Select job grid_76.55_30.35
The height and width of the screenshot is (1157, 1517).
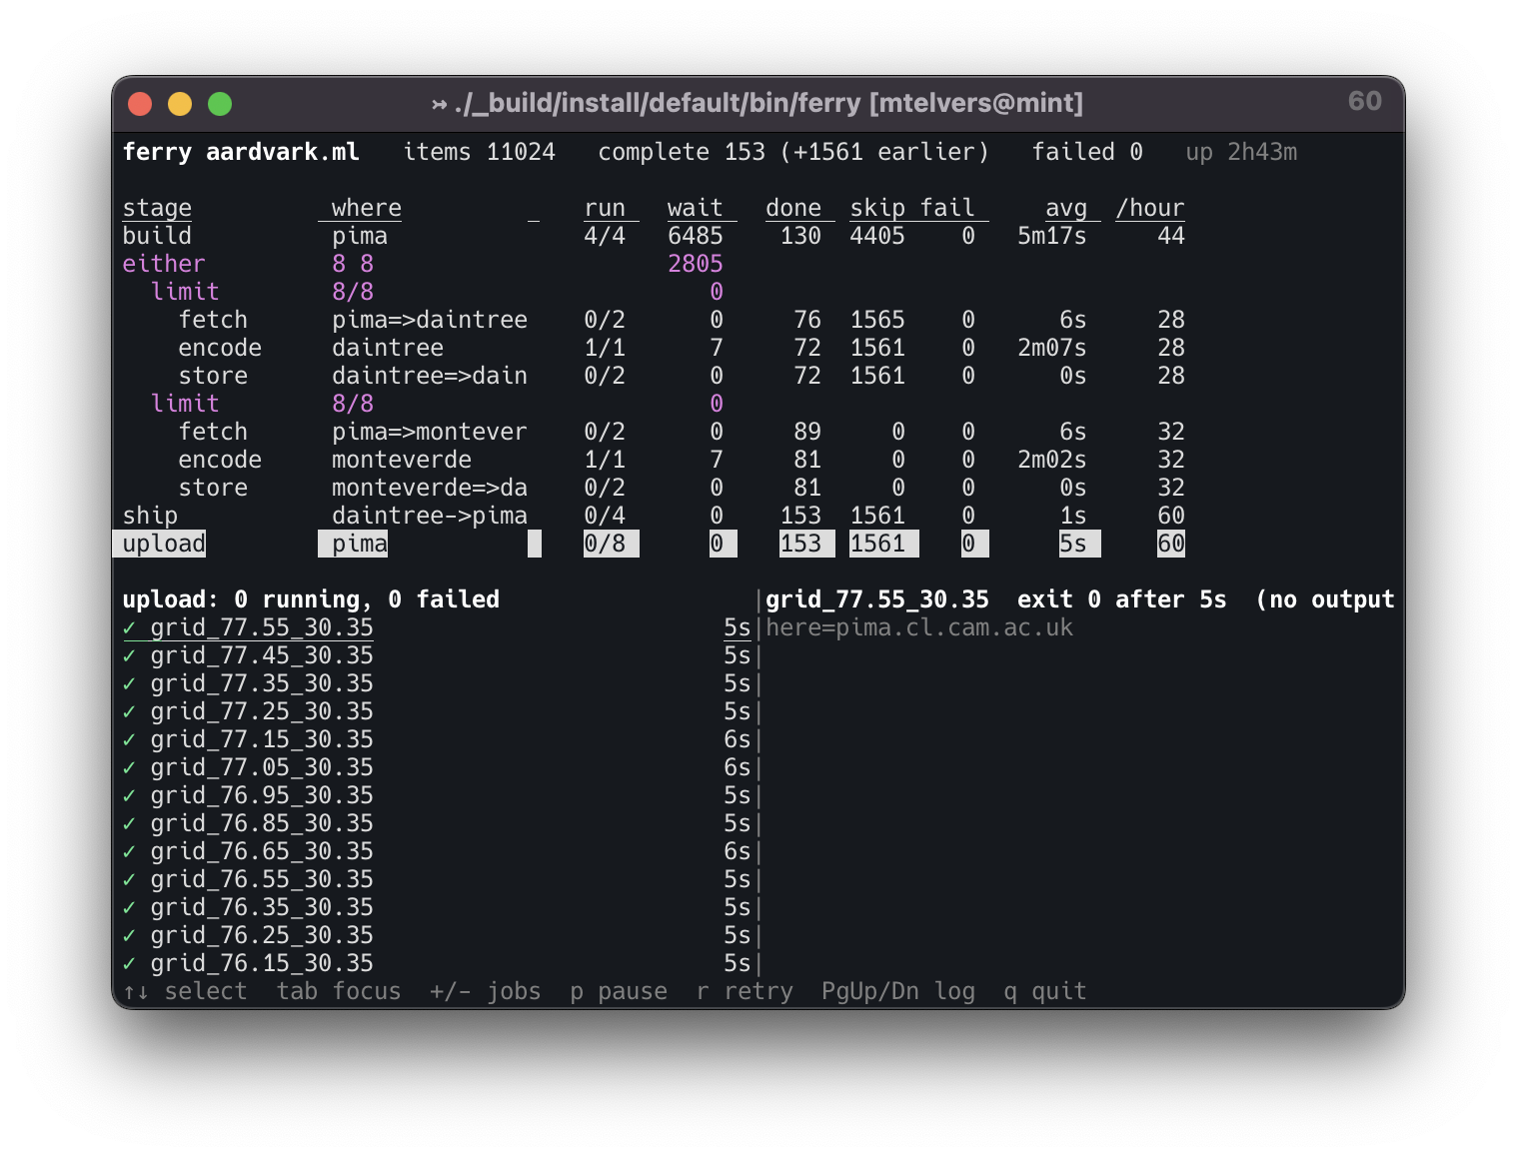437,879
